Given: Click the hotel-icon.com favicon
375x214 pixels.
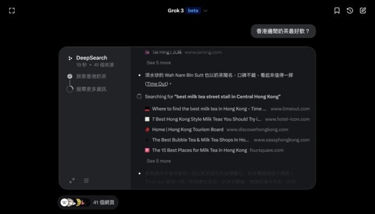Looking at the screenshot, I should 147,119.
